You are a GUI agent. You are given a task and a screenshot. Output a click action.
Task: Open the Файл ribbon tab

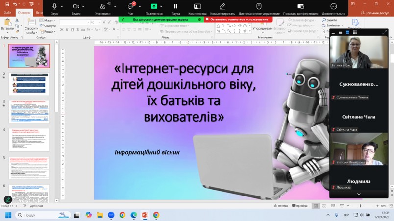coord(8,12)
